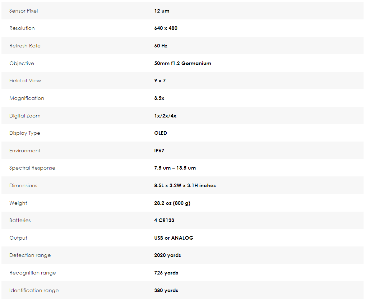Click the 50mm f1.2 Germanium text

(x=182, y=63)
